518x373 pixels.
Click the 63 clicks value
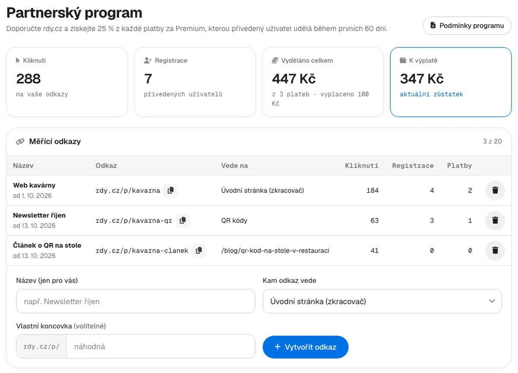pyautogui.click(x=374, y=221)
